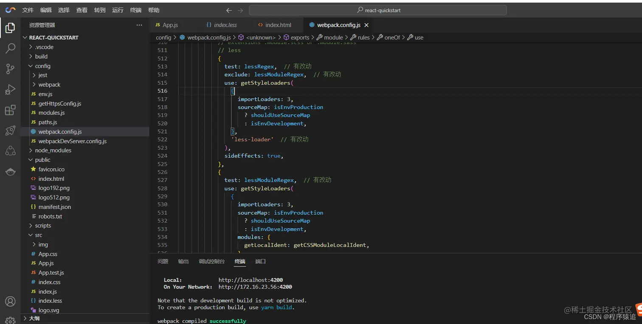Click the react-quickstart command search box
The height and width of the screenshot is (324, 642).
coord(377,10)
